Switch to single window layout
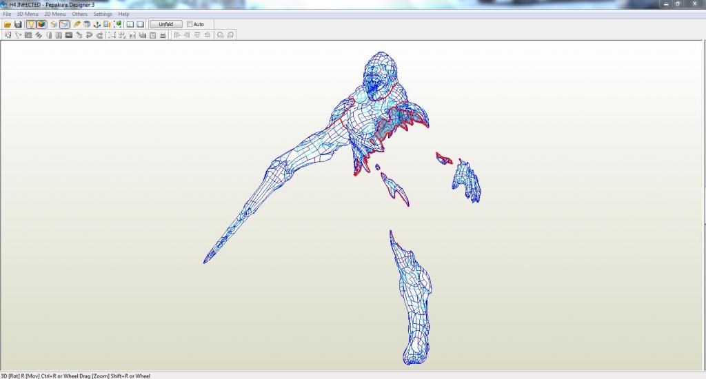Viewport: 706px width, 379px height. coord(141,24)
